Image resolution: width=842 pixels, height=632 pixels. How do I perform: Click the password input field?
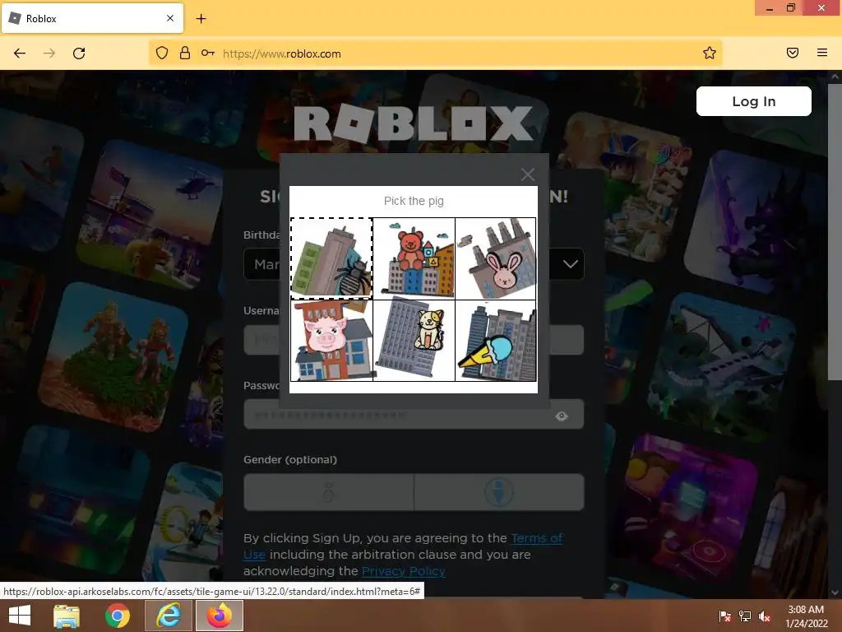coord(414,415)
